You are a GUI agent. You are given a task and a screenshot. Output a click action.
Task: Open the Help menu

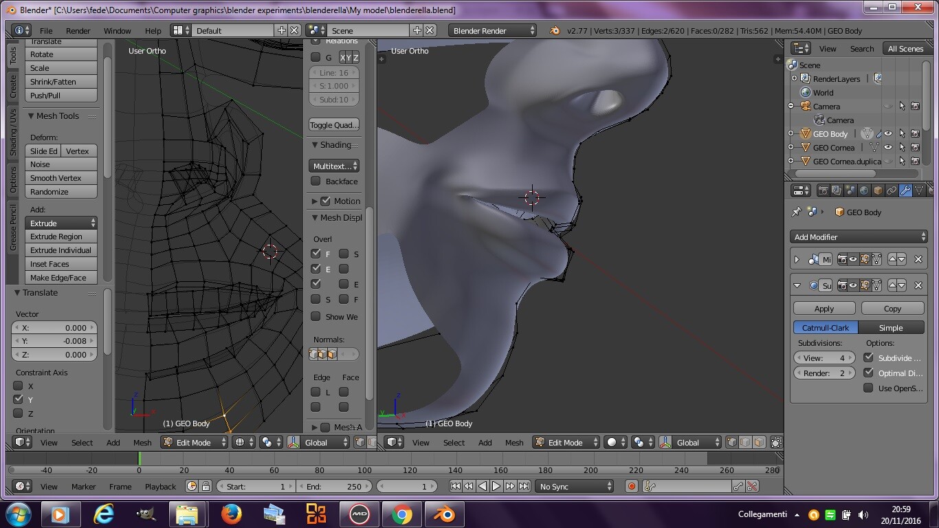[153, 31]
